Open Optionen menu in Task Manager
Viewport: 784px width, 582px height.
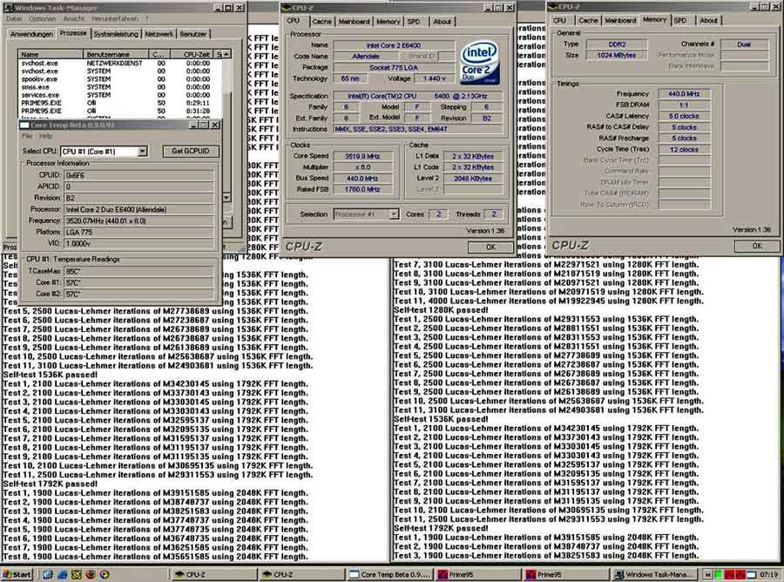[x=42, y=18]
